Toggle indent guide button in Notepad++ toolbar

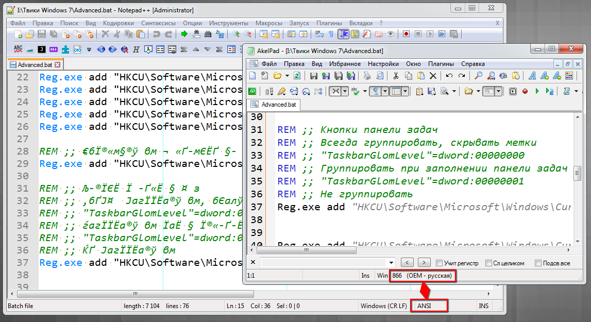coord(343,35)
